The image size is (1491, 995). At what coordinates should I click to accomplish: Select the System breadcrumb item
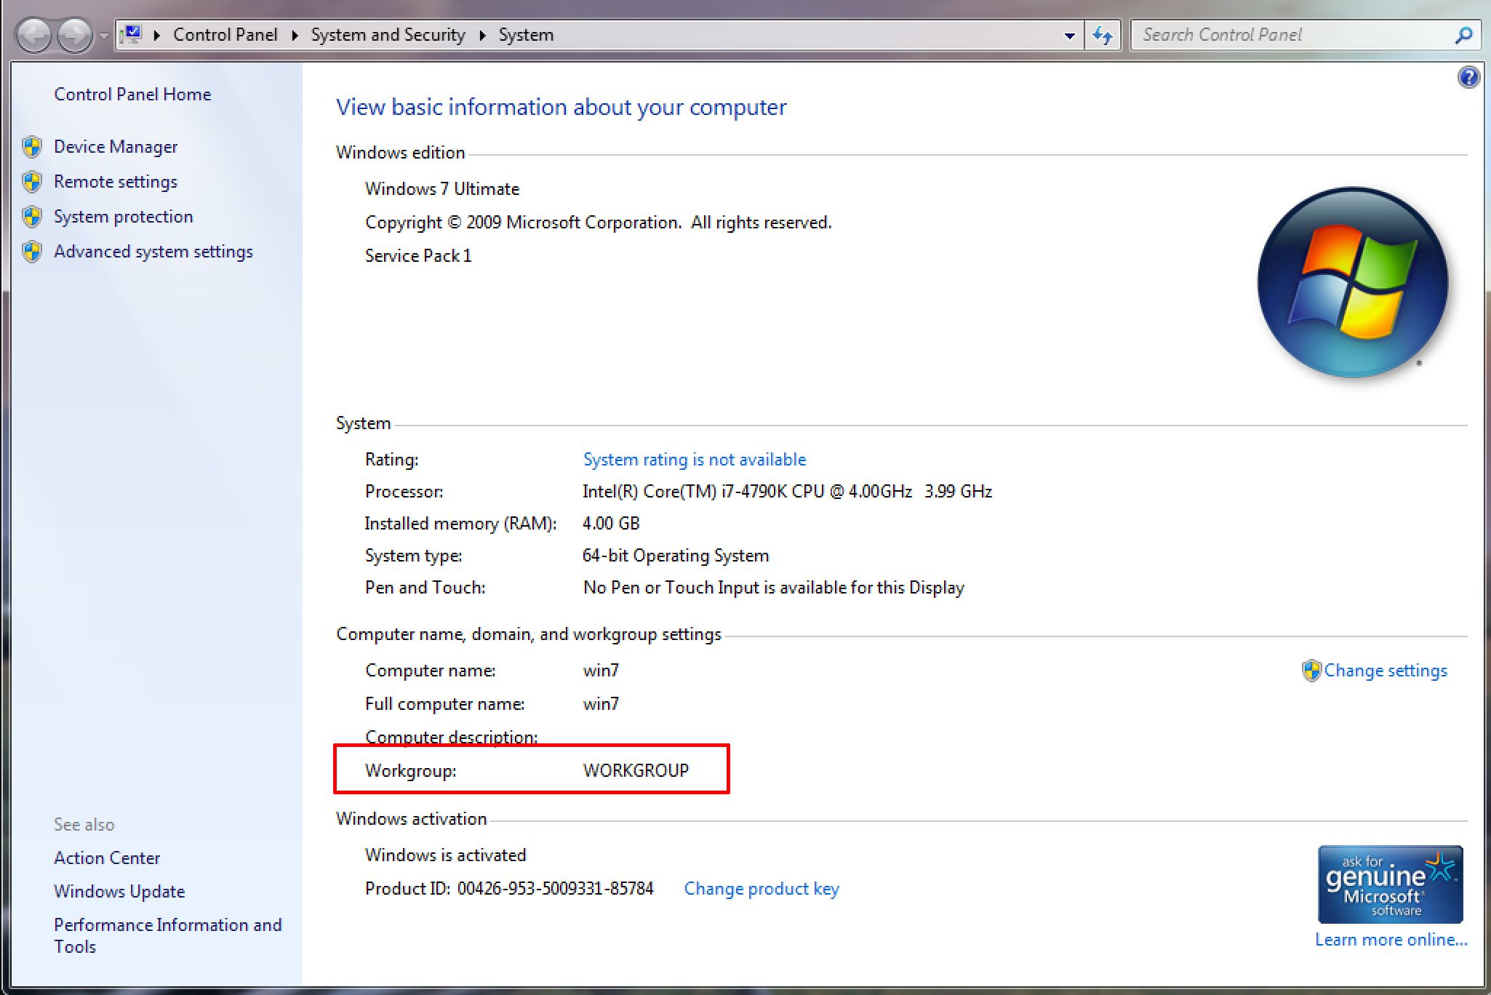pos(526,35)
